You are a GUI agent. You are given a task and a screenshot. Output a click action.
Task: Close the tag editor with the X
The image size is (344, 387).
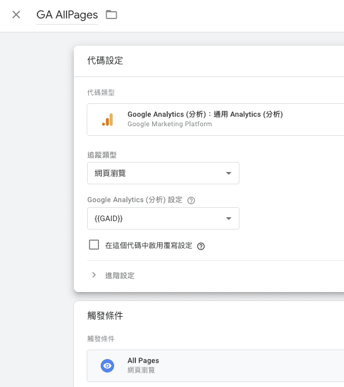pyautogui.click(x=16, y=15)
